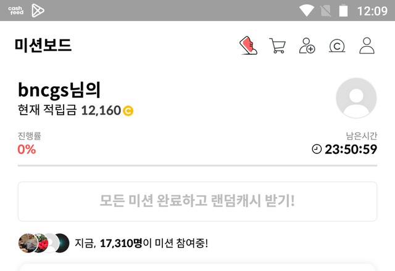395x271 pixels.
Task: Tap the gold coin next to 12,160
Action: 128,111
